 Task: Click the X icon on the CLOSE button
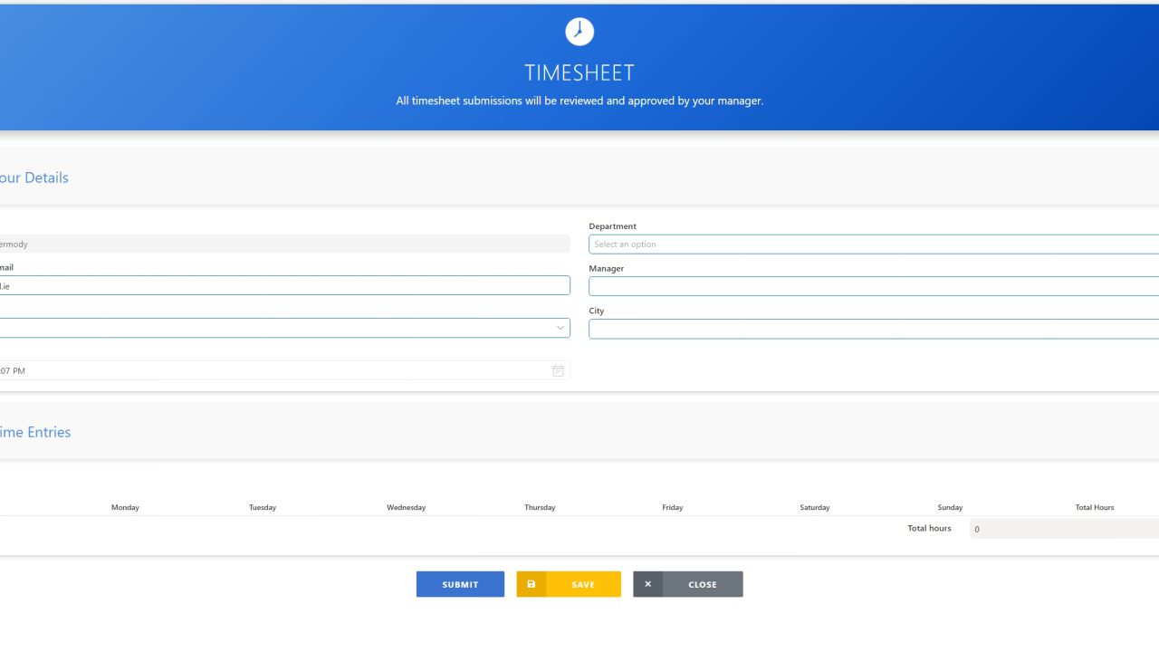click(648, 584)
